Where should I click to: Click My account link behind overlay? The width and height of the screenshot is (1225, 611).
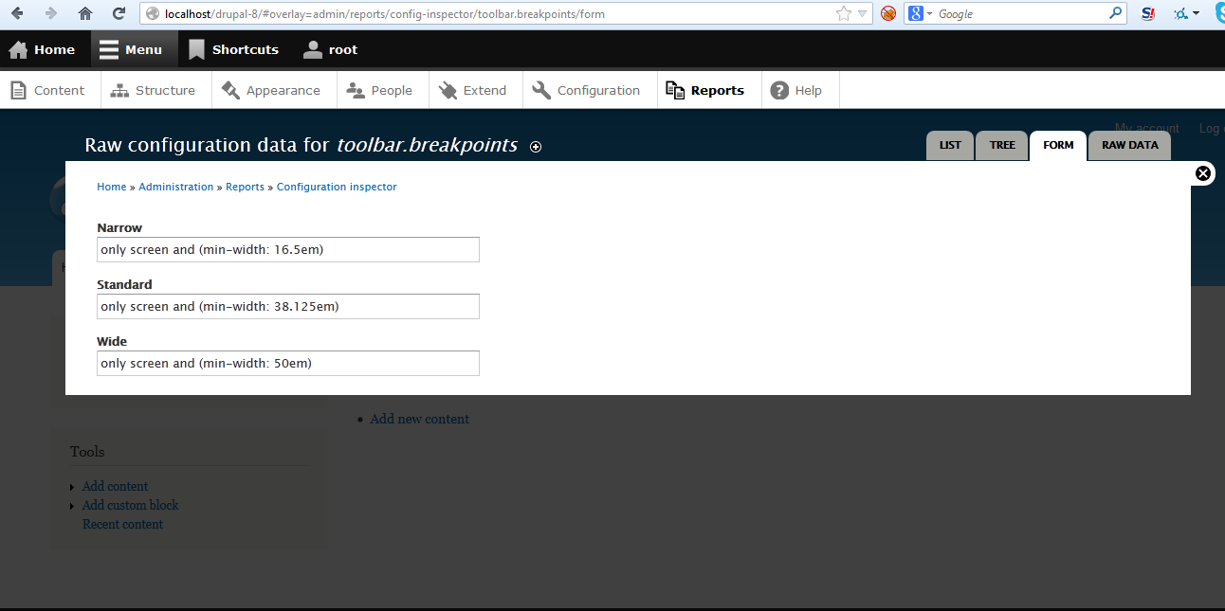point(1147,128)
